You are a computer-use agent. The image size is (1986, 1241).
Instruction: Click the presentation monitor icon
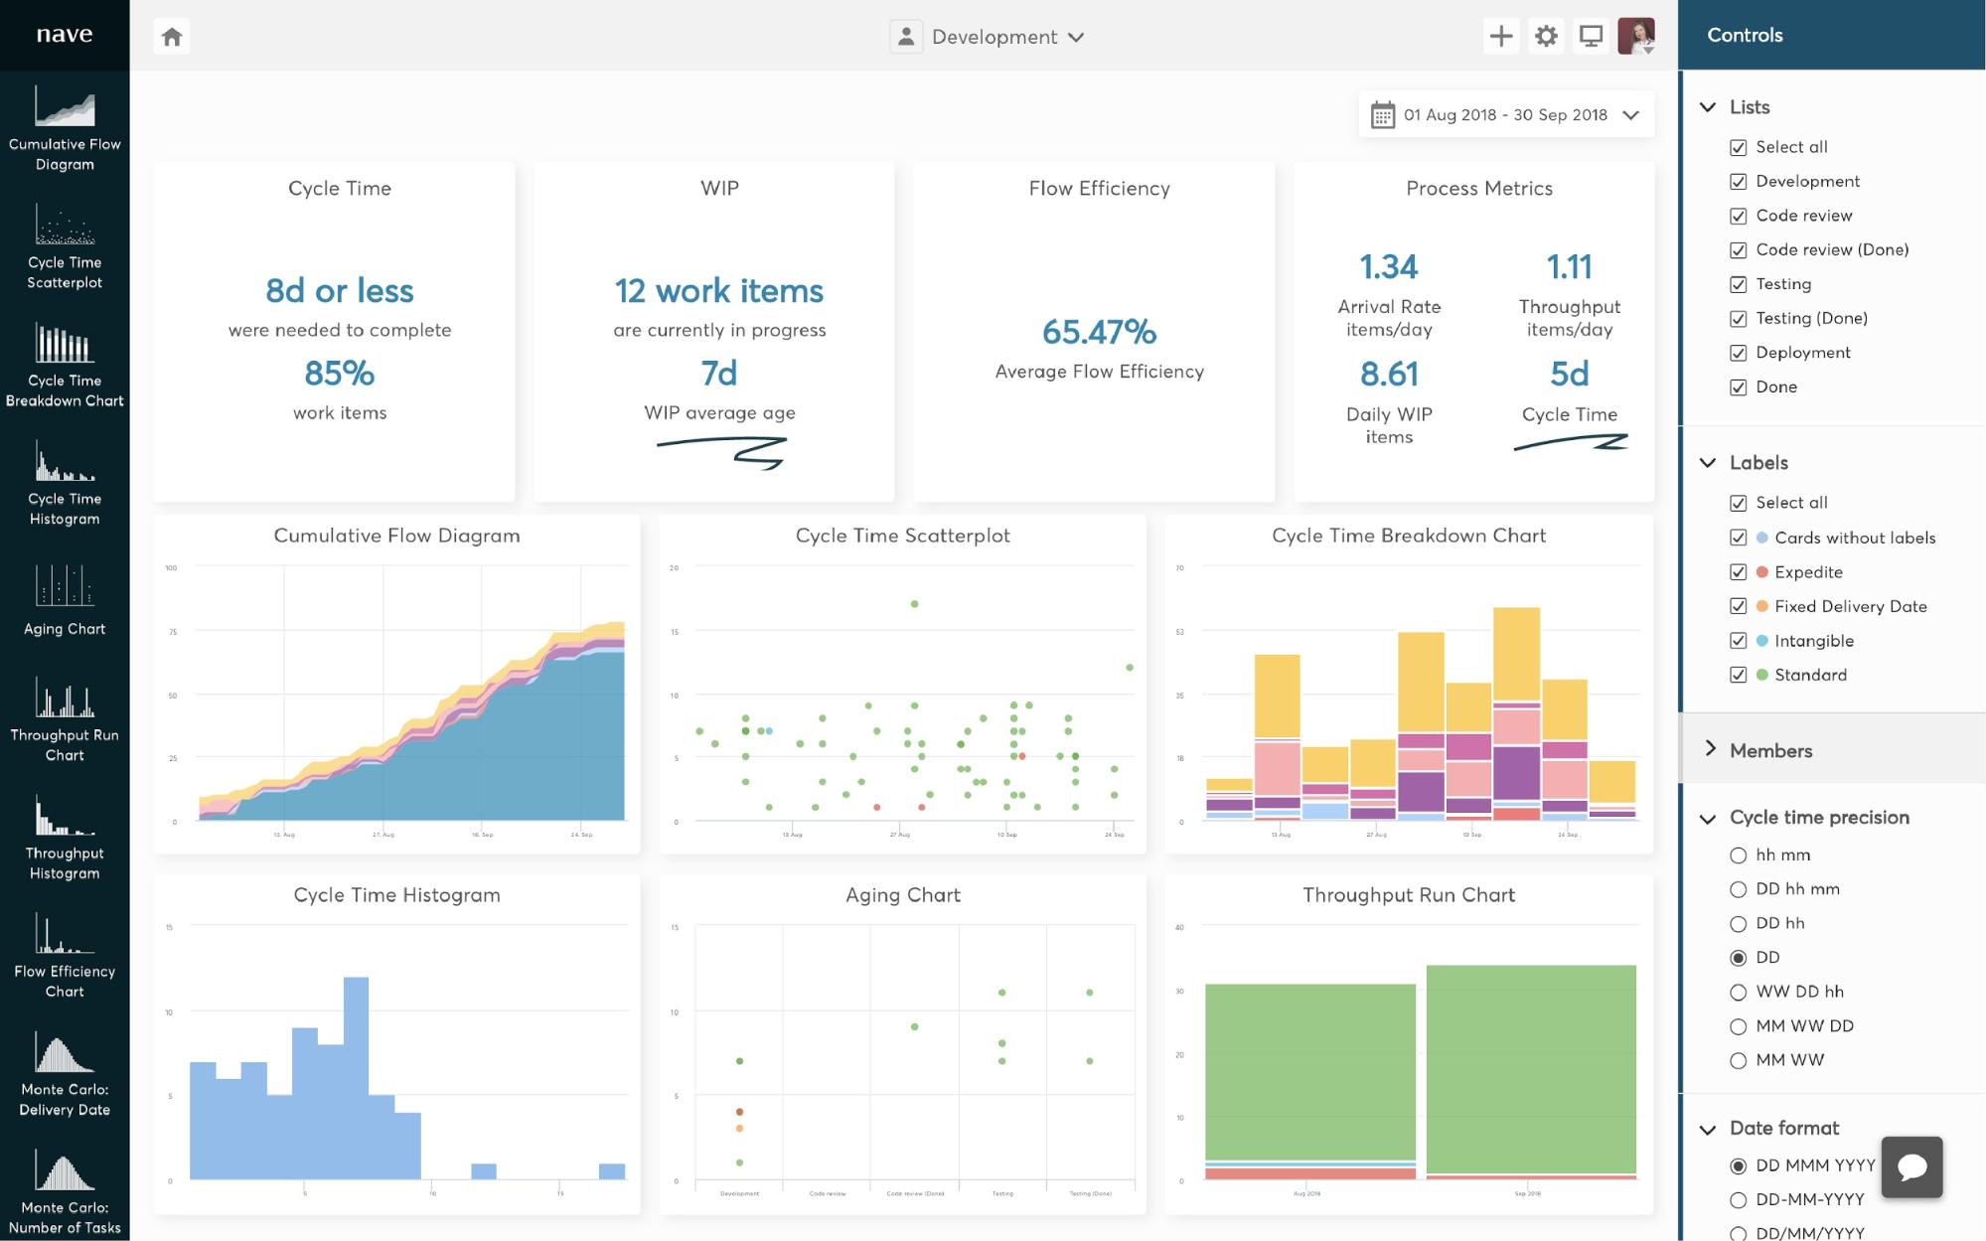1591,37
